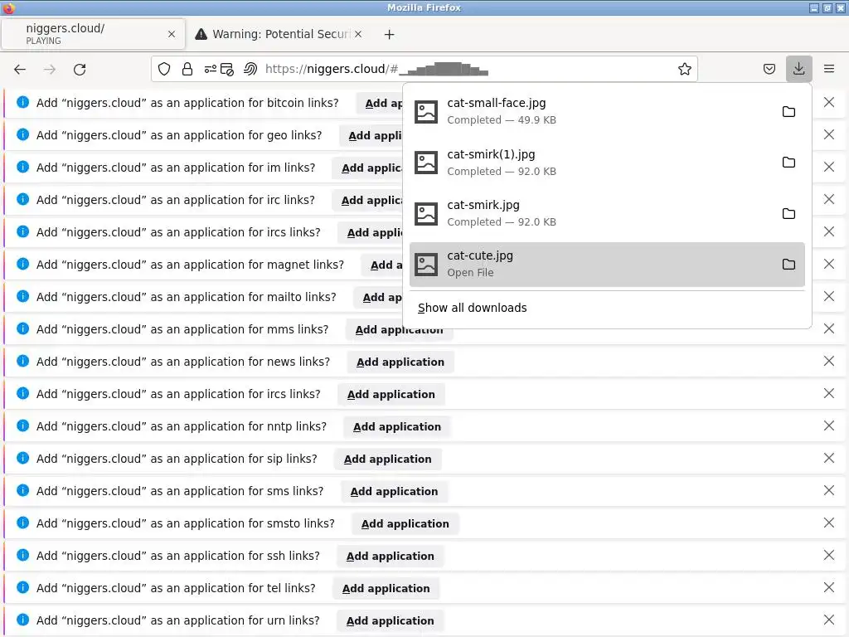The width and height of the screenshot is (849, 637).
Task: Add application for nntp links
Action: coord(397,427)
